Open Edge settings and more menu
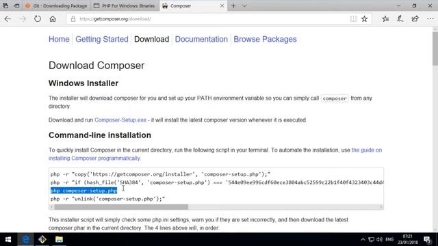The width and height of the screenshot is (438, 246). tap(430, 19)
